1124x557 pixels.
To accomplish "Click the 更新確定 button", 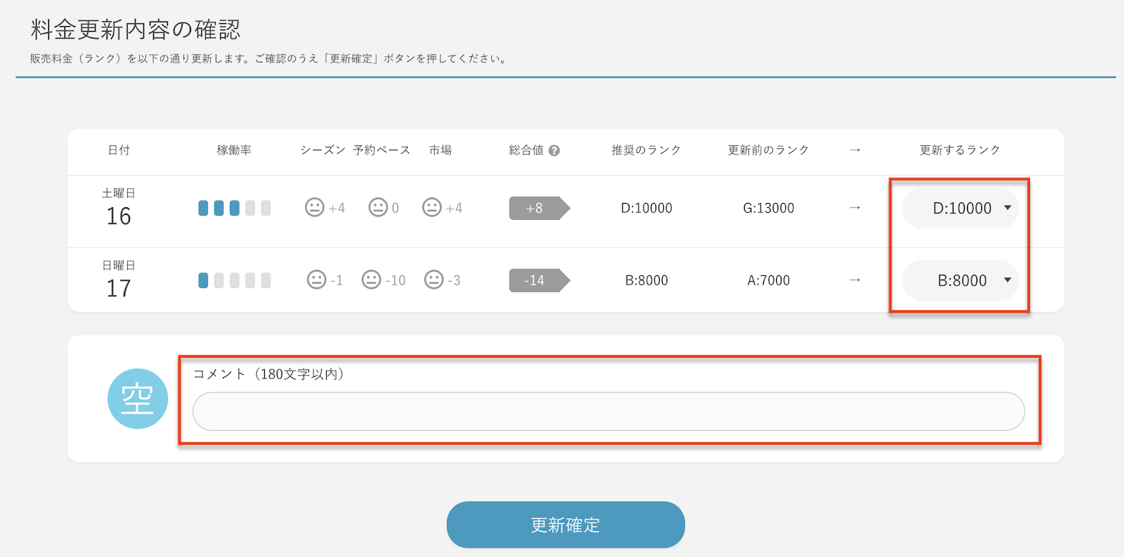I will tap(566, 525).
